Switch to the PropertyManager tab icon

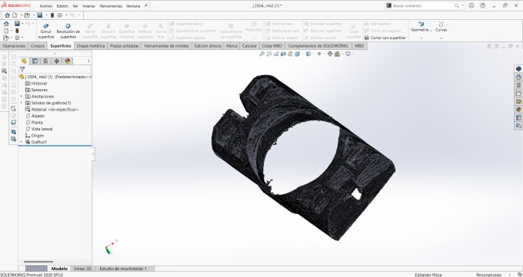35,61
